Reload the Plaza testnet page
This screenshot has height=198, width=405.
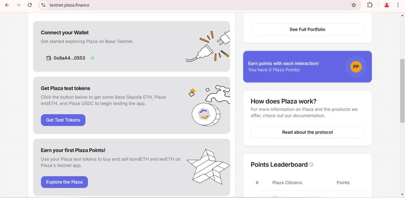[x=30, y=5]
